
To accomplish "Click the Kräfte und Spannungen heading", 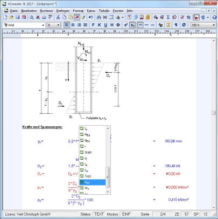I will click(43, 127).
